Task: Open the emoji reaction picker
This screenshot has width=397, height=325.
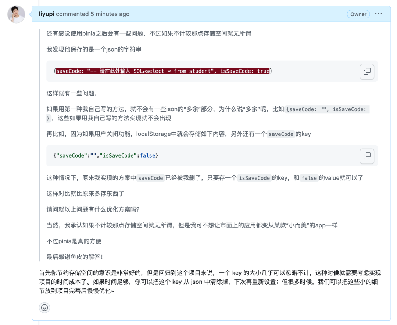Action: (44, 308)
